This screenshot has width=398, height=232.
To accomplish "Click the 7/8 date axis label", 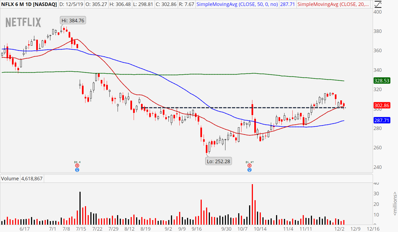I will click(66, 229).
